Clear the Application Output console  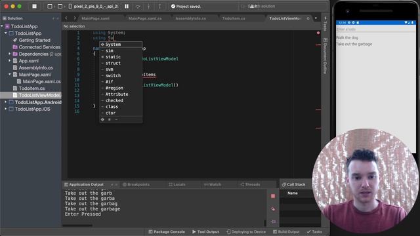click(273, 208)
